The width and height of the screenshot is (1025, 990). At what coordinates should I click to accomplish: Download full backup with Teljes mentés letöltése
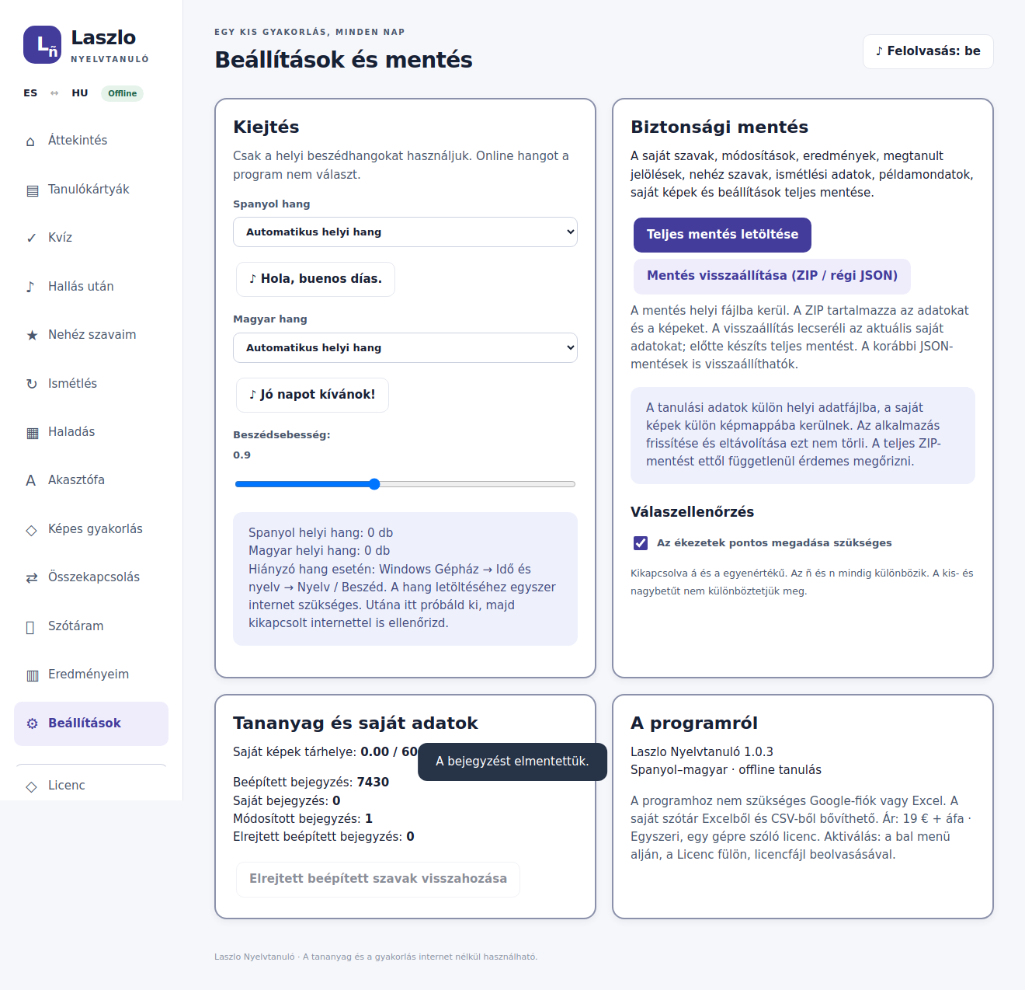pos(722,235)
